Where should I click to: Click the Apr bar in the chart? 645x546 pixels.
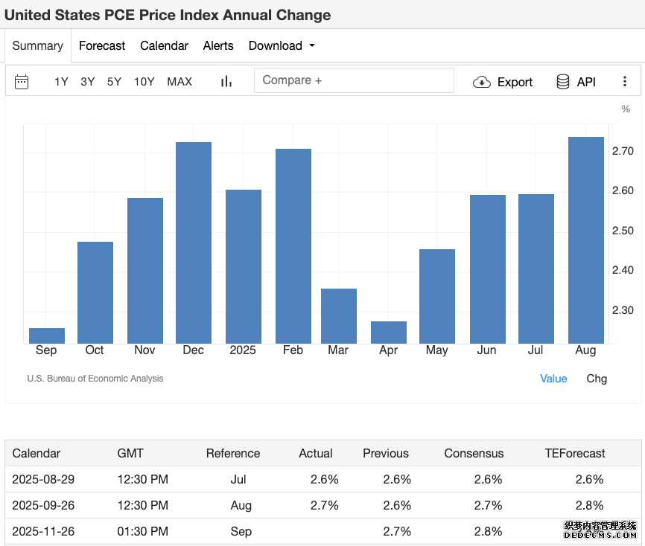coord(389,333)
